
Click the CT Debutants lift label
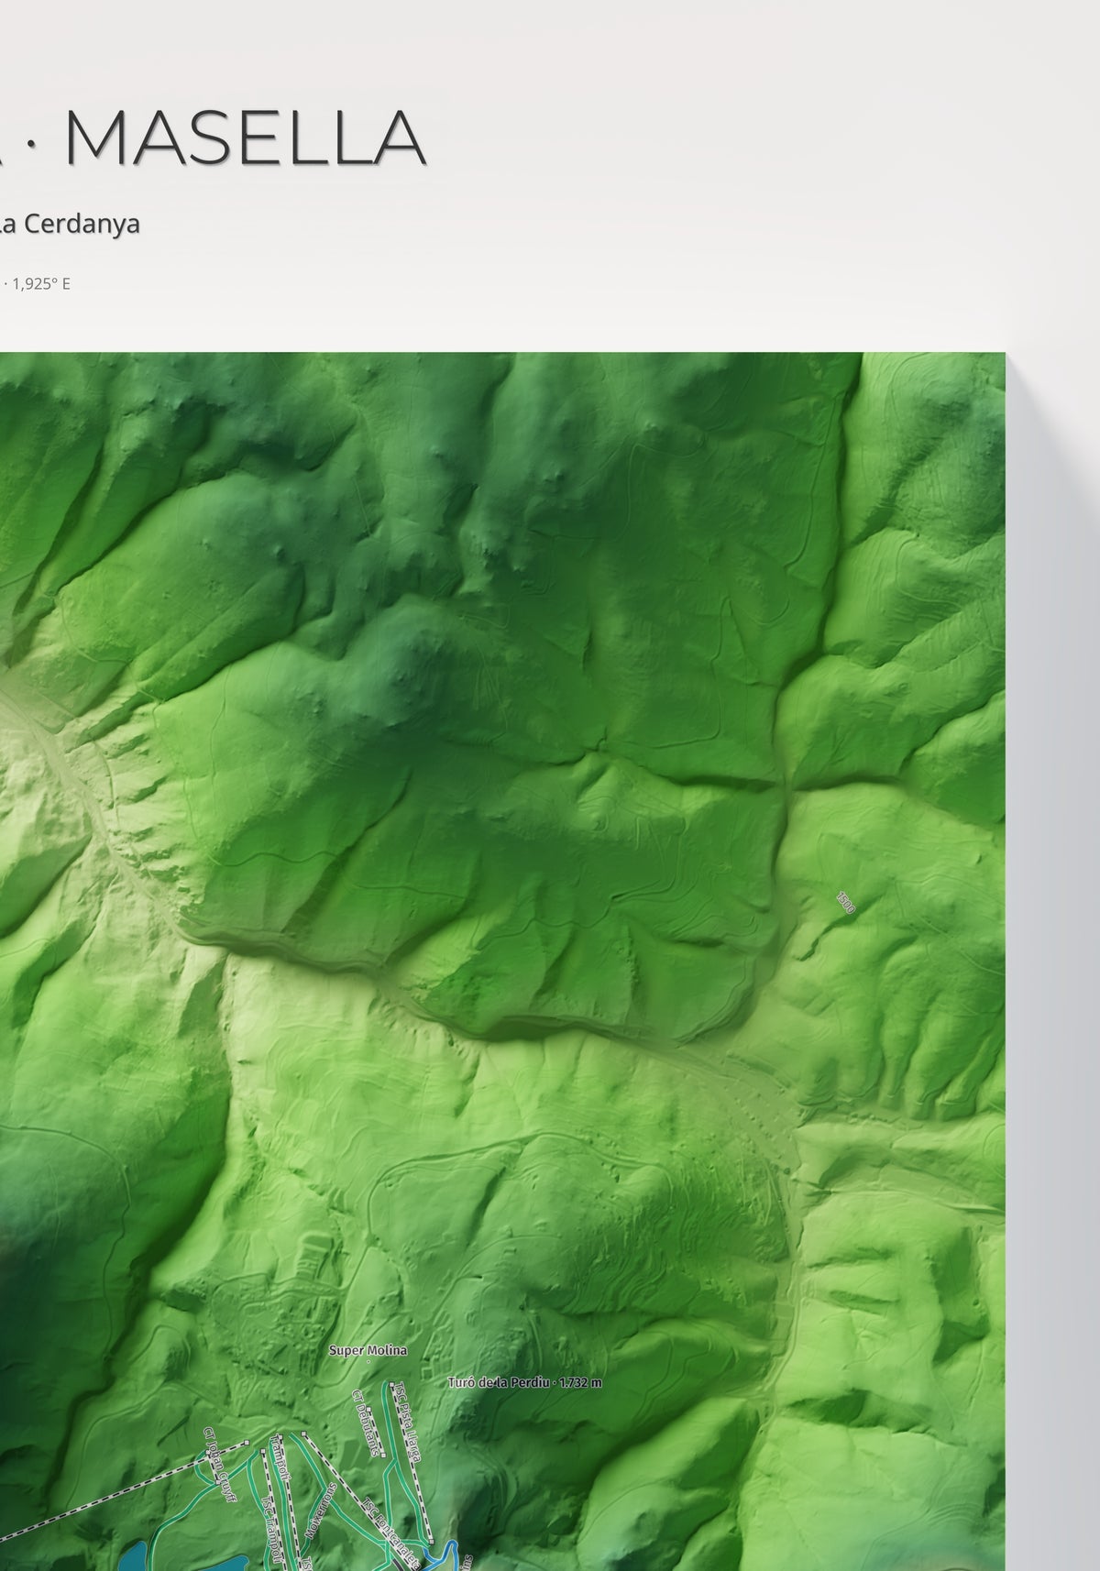367,1423
